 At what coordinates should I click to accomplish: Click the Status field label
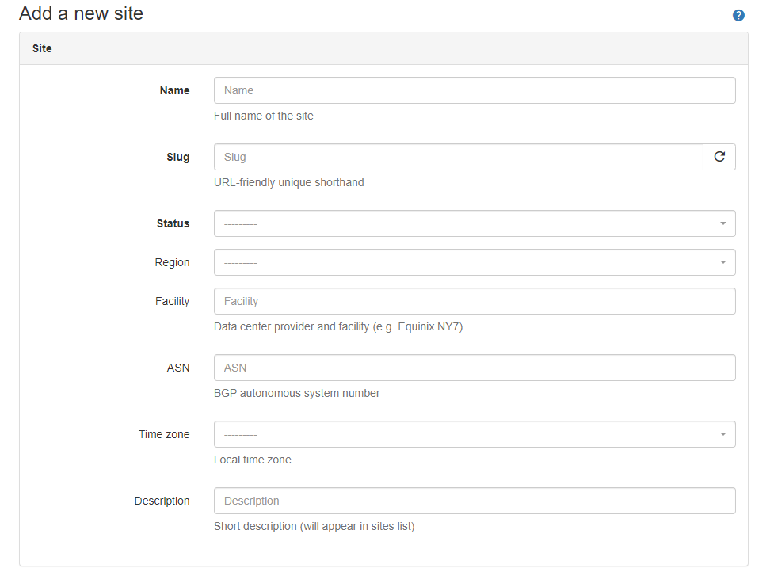click(173, 223)
